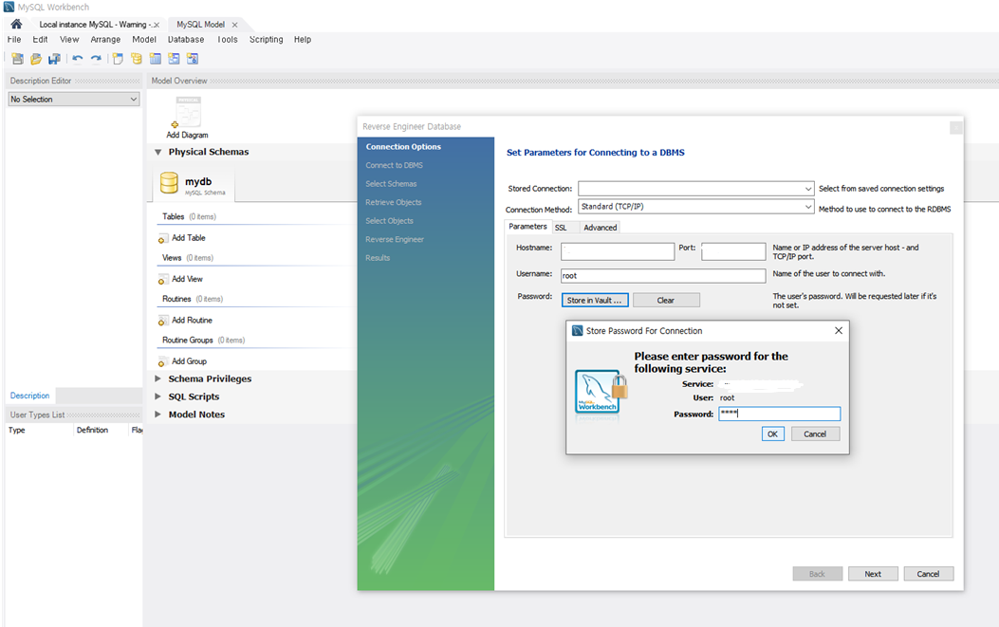
Task: Click Cancel in the Reverse Engineer wizard
Action: (x=928, y=574)
